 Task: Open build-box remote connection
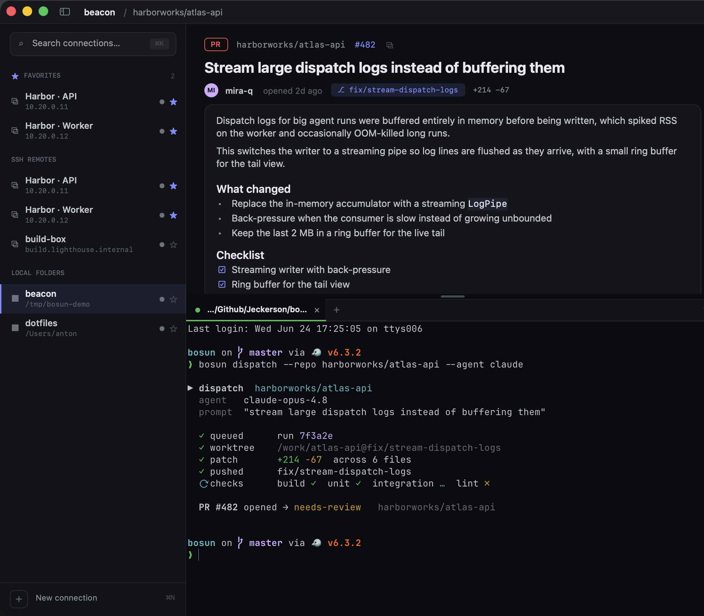[93, 244]
